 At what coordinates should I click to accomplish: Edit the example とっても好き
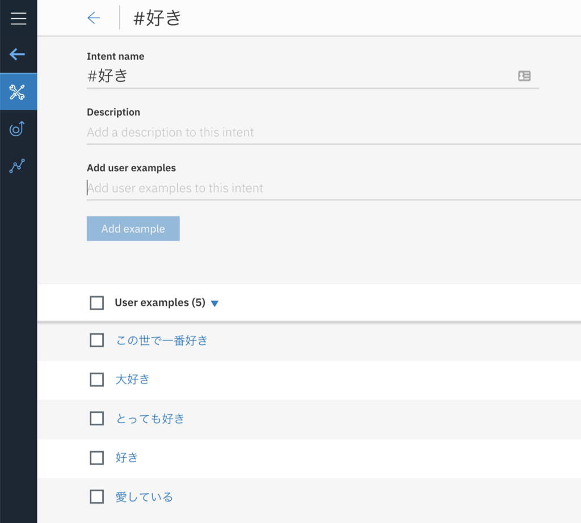pyautogui.click(x=150, y=419)
